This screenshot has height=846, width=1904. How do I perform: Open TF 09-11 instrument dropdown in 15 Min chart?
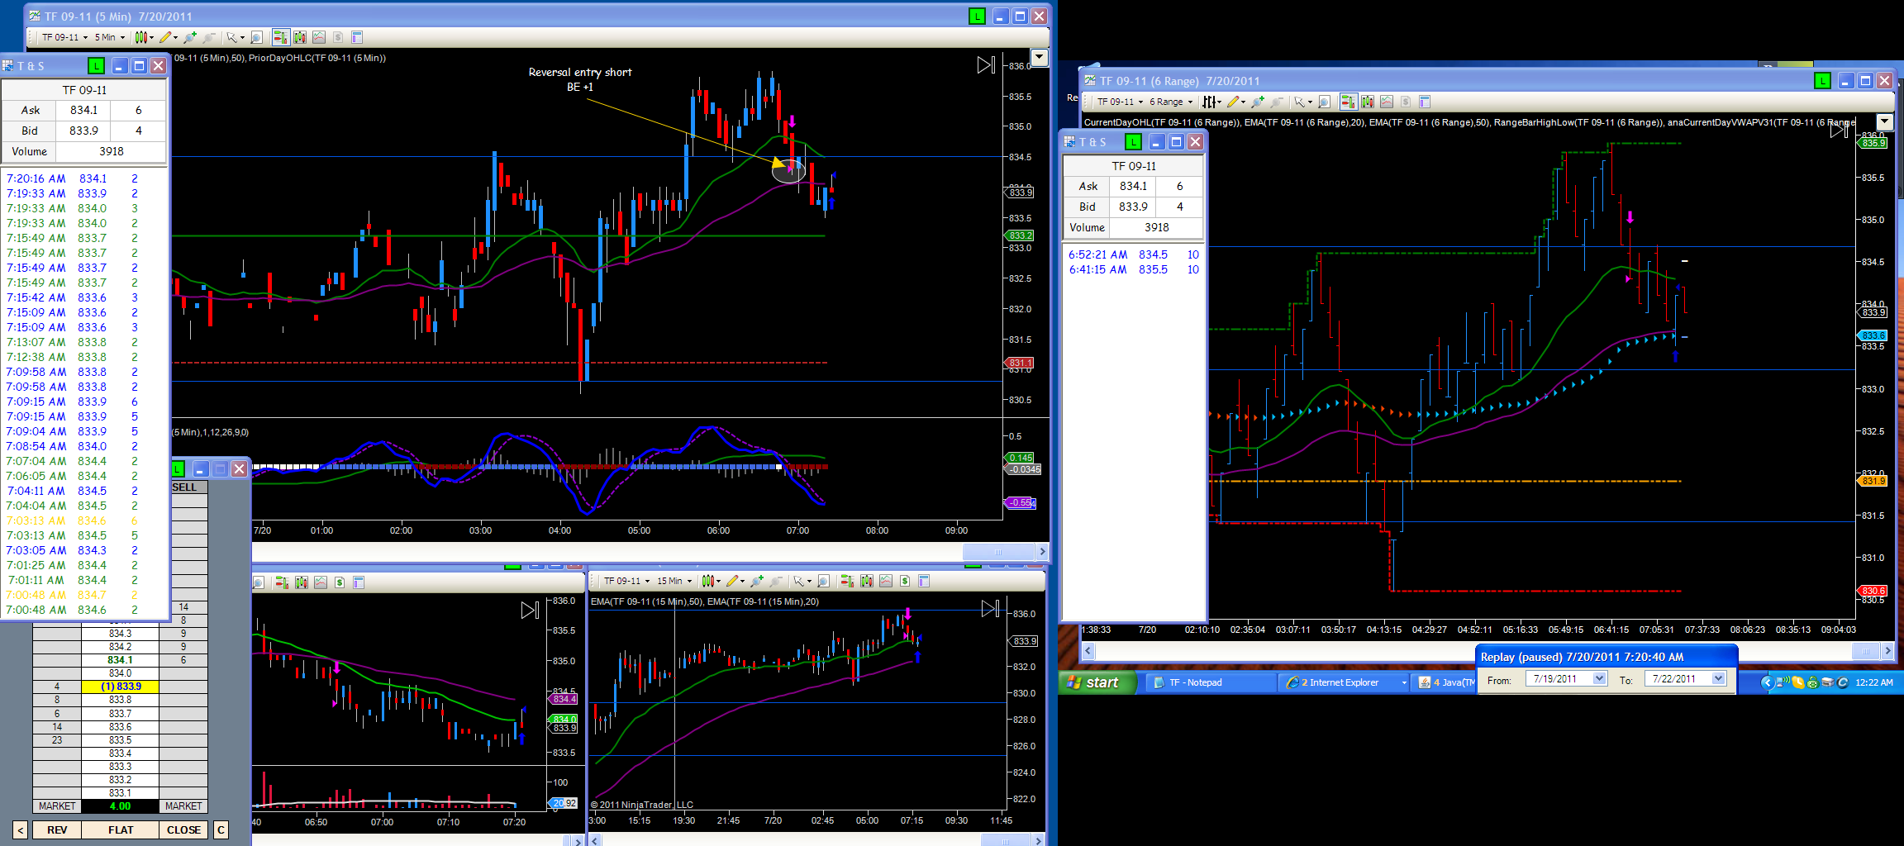tap(626, 581)
